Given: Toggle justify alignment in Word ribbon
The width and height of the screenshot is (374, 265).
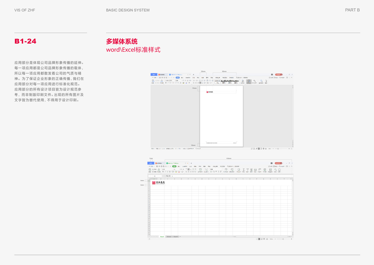Looking at the screenshot, I should coord(200,83).
